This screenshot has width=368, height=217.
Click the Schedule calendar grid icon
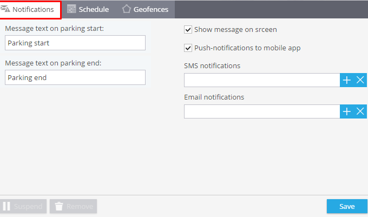(x=71, y=9)
